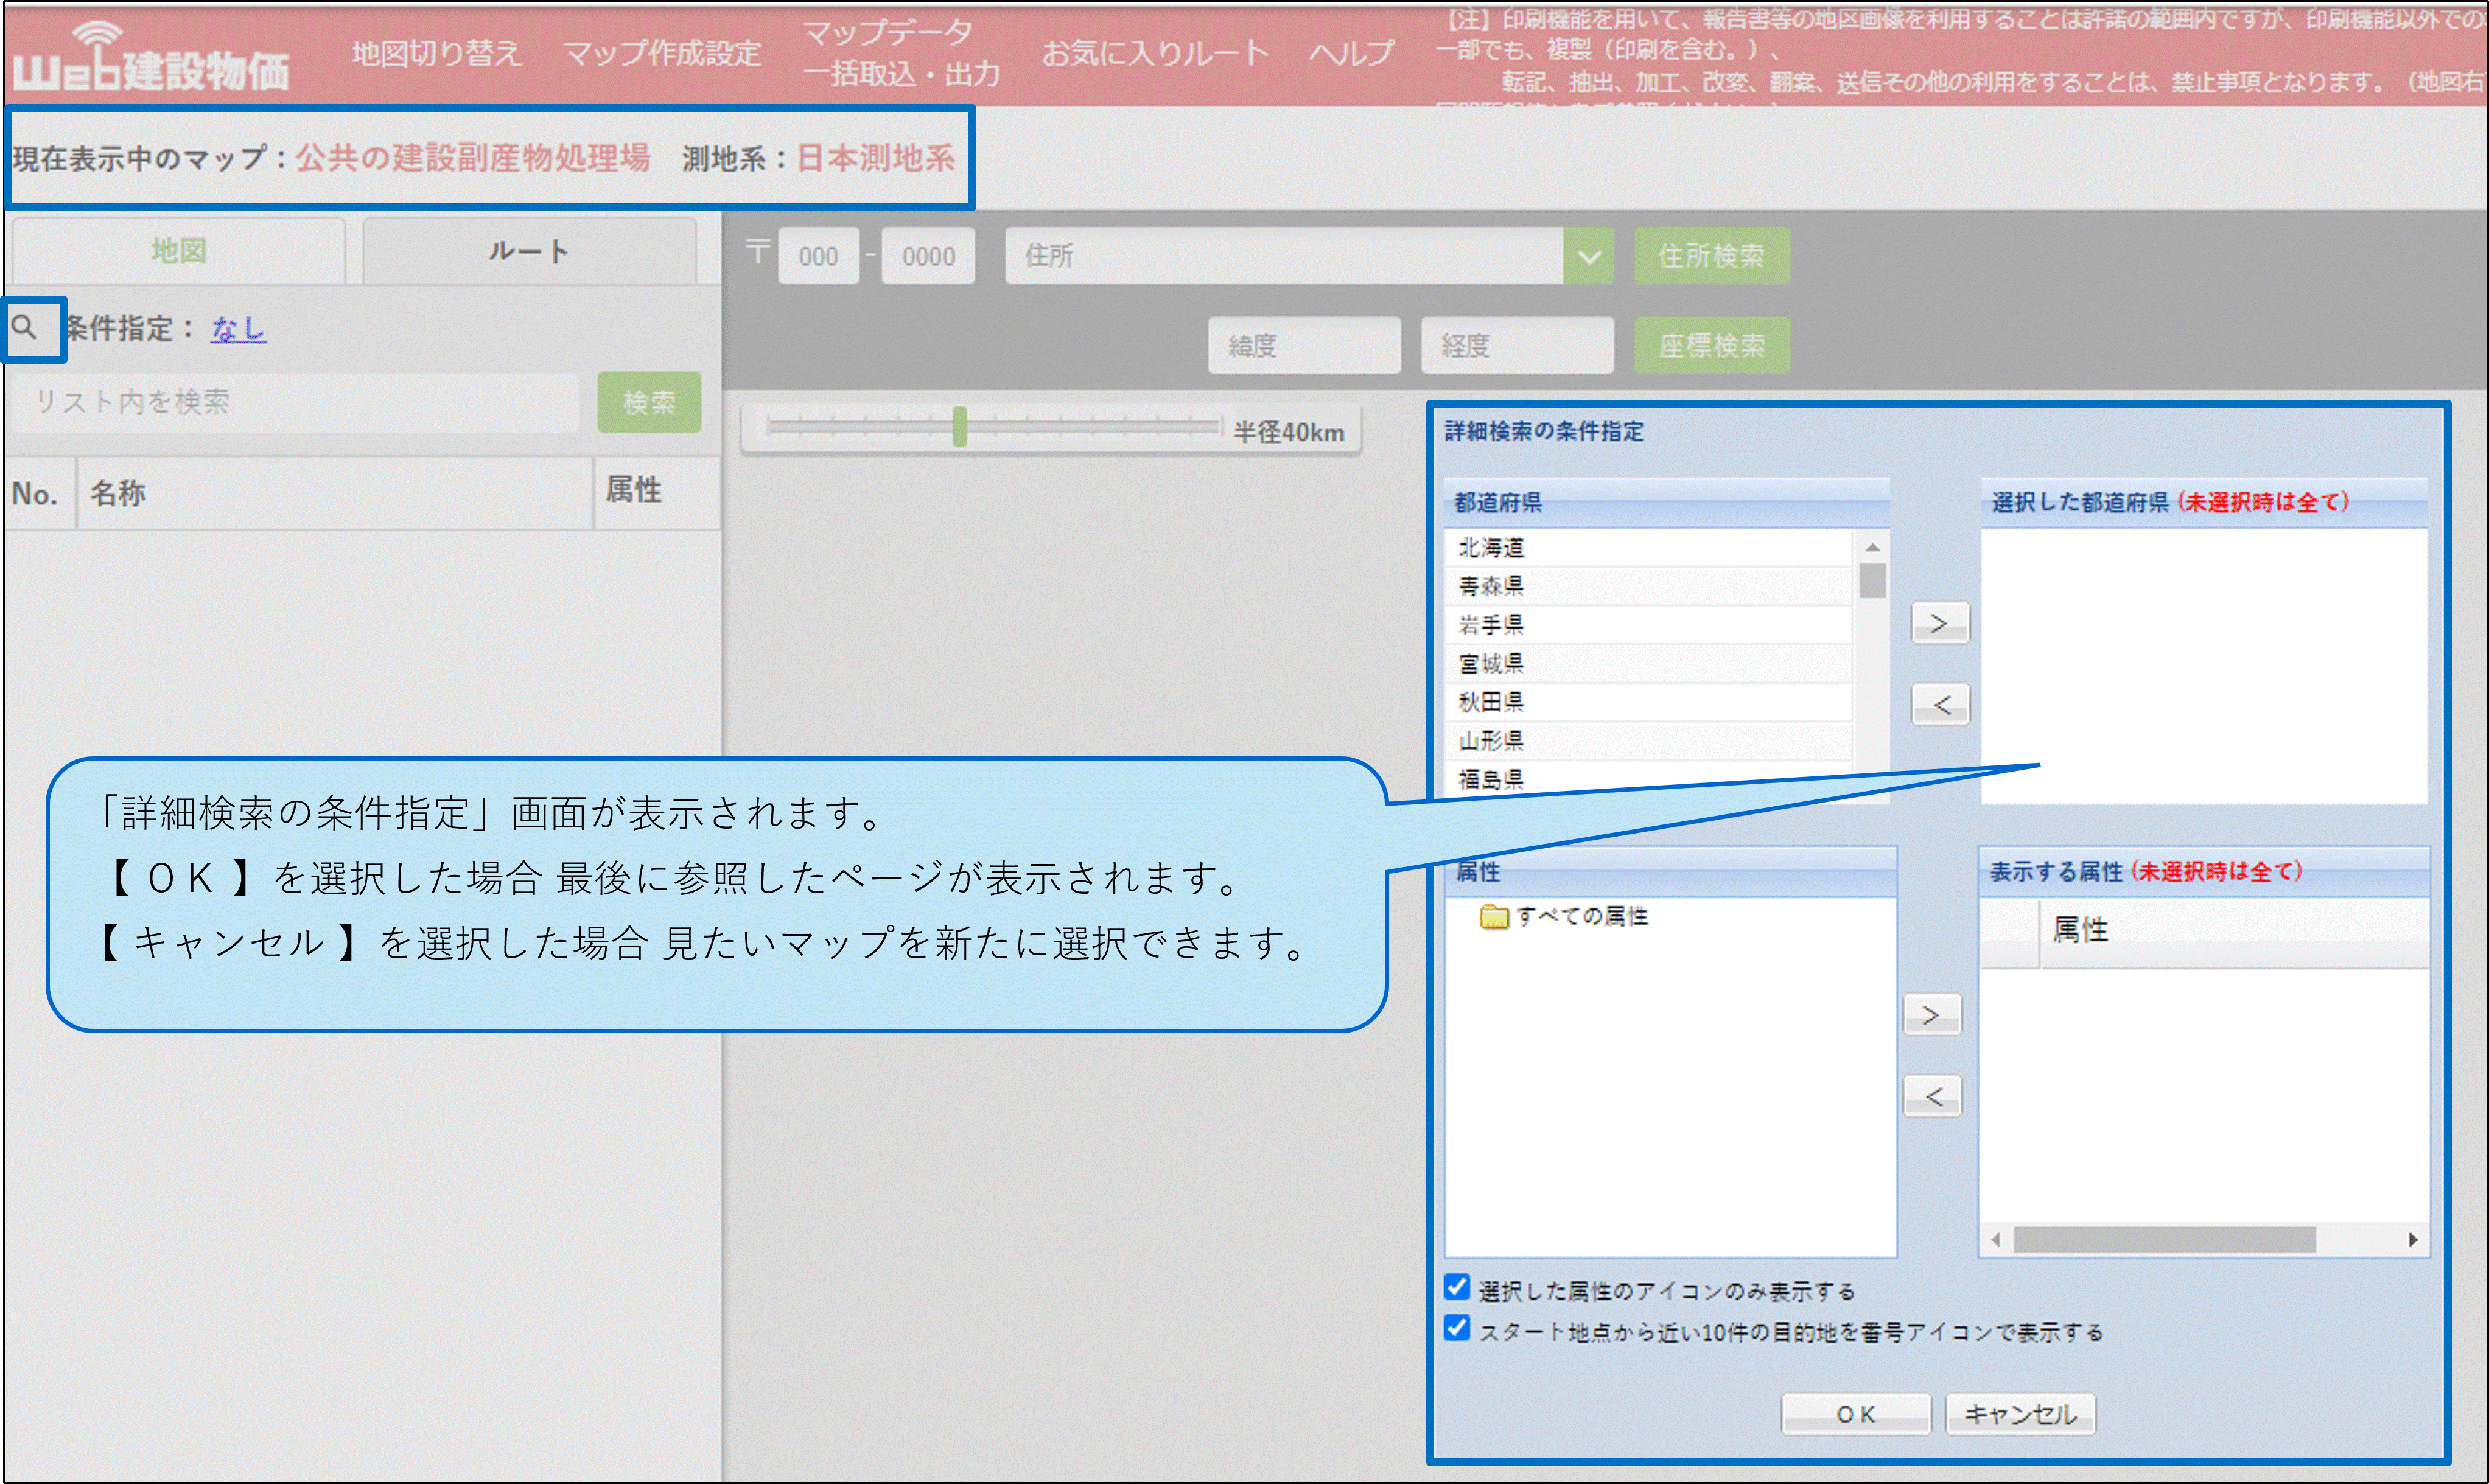Viewport: 2489px width, 1484px height.
Task: Click the キャンセル button
Action: 2020,1414
